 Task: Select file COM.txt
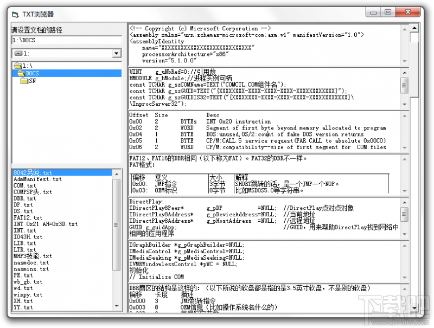25,185
